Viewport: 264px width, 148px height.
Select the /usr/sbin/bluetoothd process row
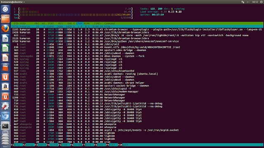137,71
